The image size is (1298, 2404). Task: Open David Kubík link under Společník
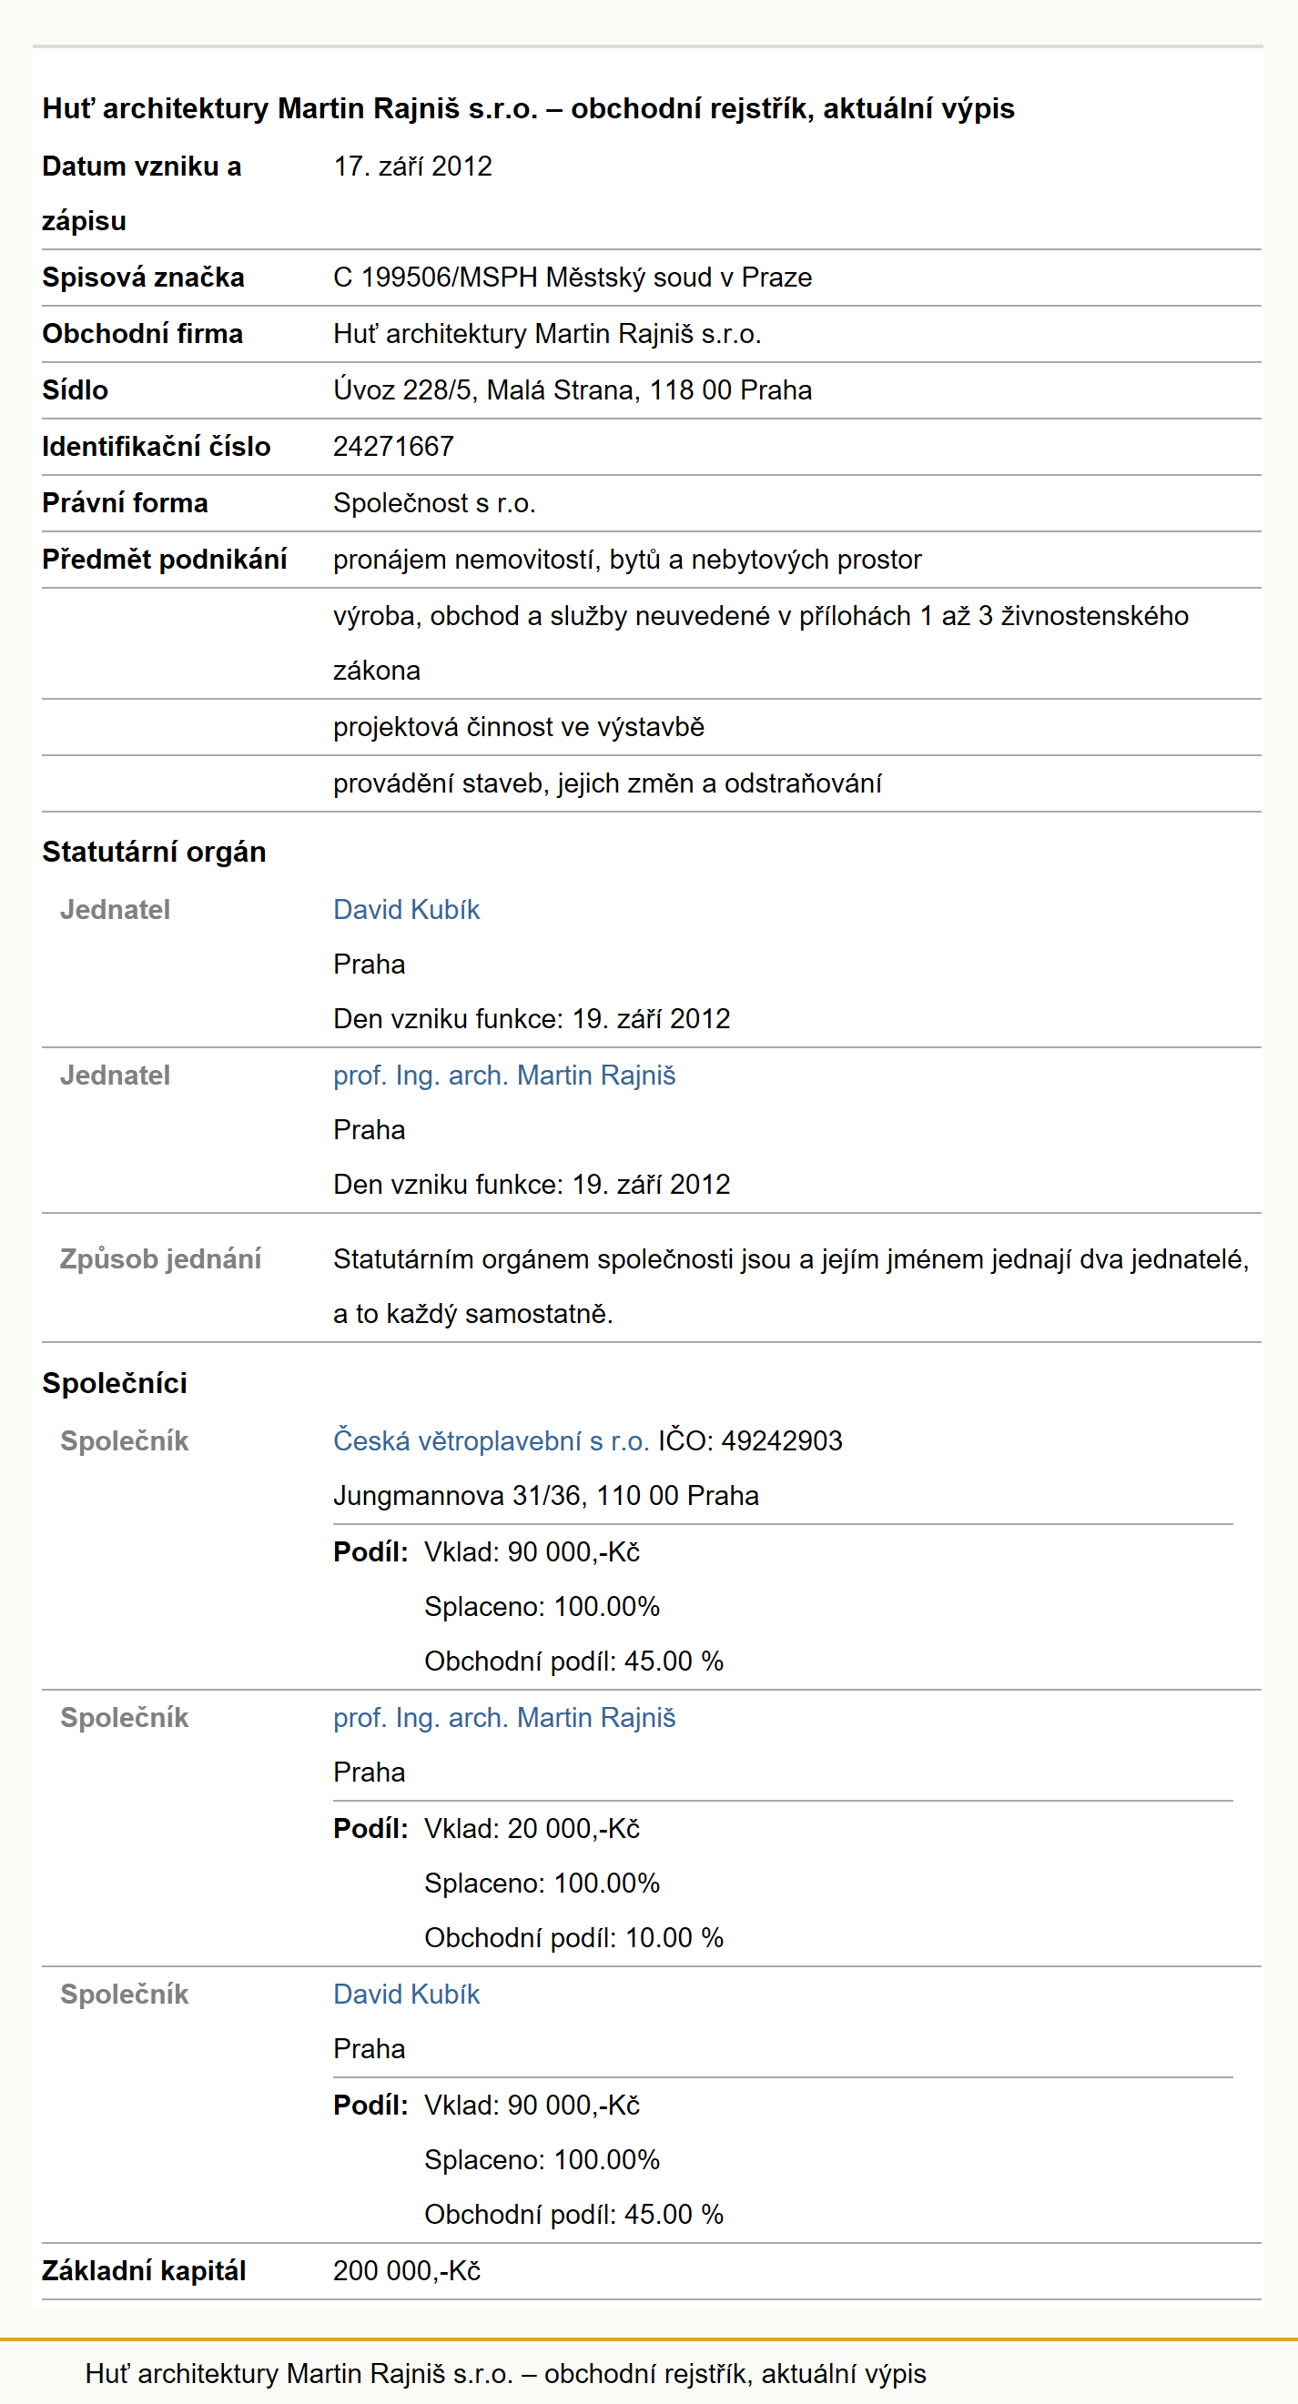coord(406,1995)
